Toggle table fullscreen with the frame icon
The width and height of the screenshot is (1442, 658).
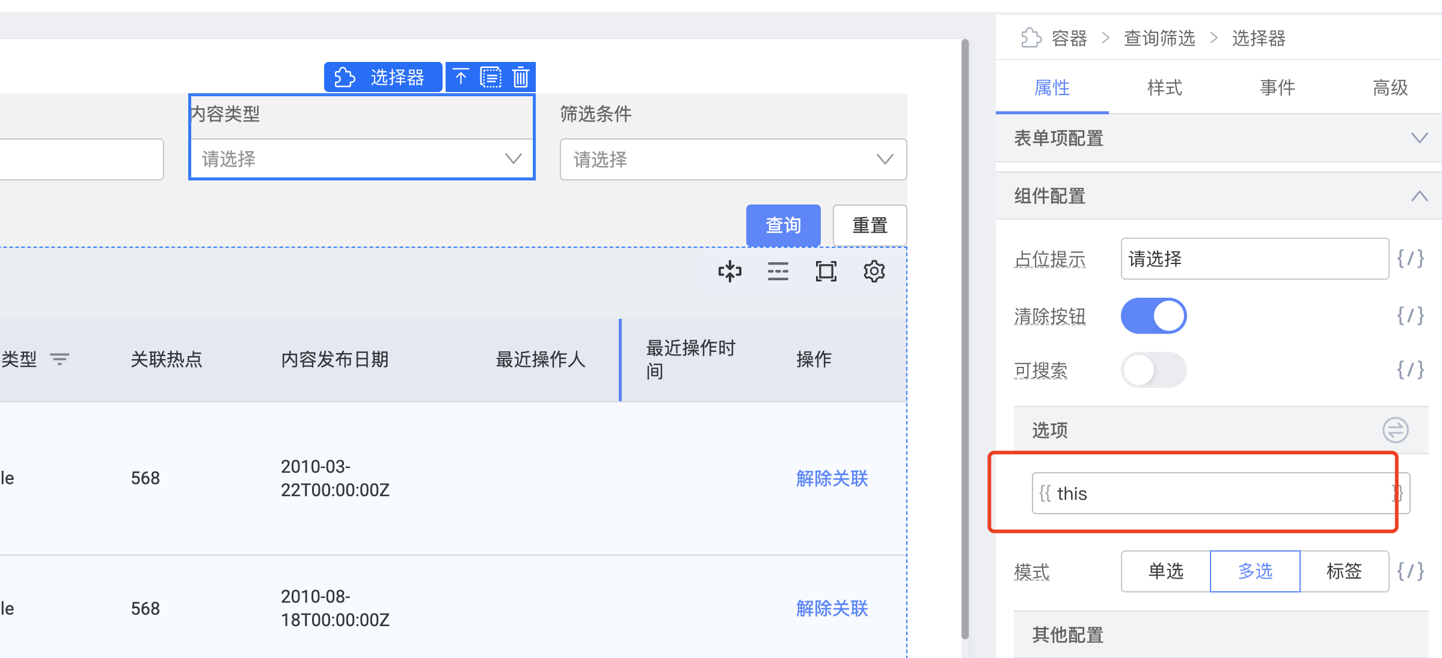pos(826,271)
